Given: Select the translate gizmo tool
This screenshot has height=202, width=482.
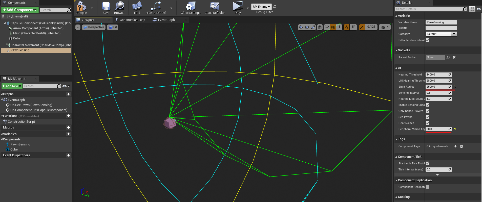Looking at the screenshot, I should point(301,27).
